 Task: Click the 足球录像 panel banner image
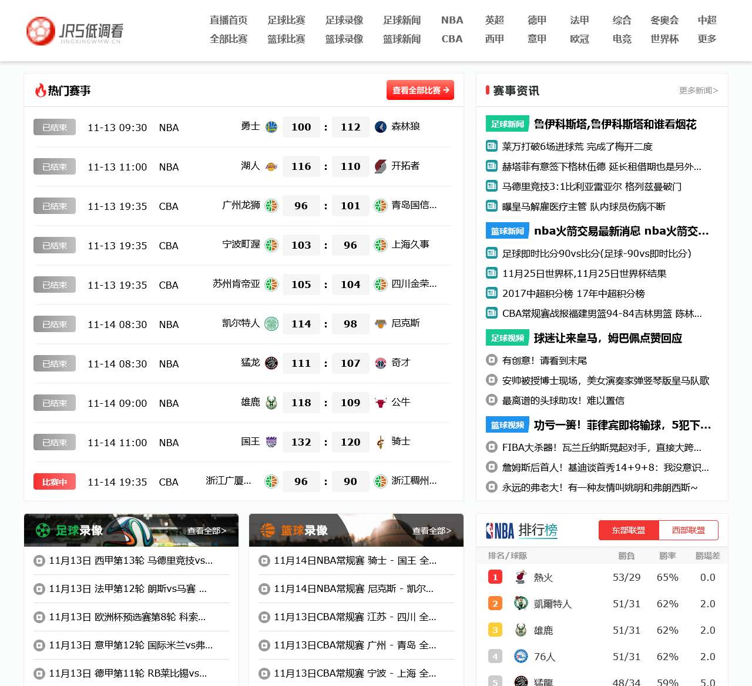[x=131, y=530]
